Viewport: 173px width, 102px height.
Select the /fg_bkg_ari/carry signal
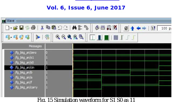point(26,88)
